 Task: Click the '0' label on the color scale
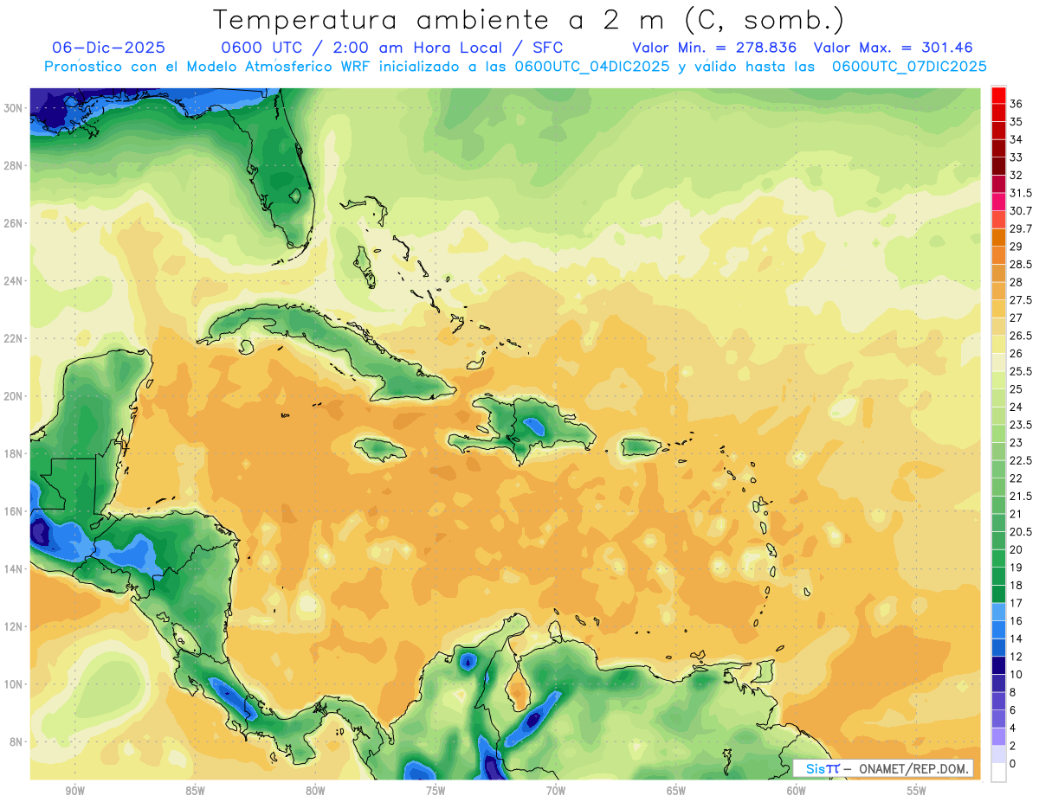[1013, 764]
